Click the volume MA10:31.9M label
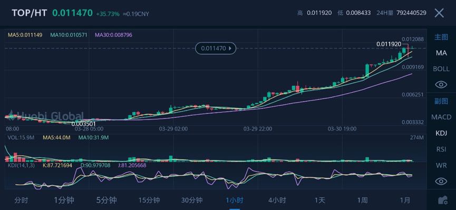The width and height of the screenshot is (456, 210). (94, 137)
